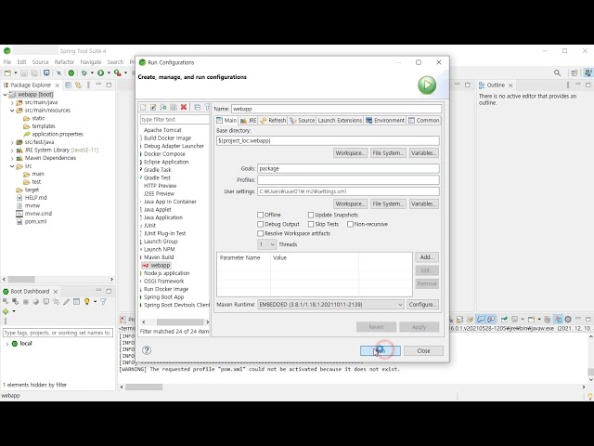Image resolution: width=594 pixels, height=446 pixels.
Task: Click the Configure... button
Action: [423, 304]
